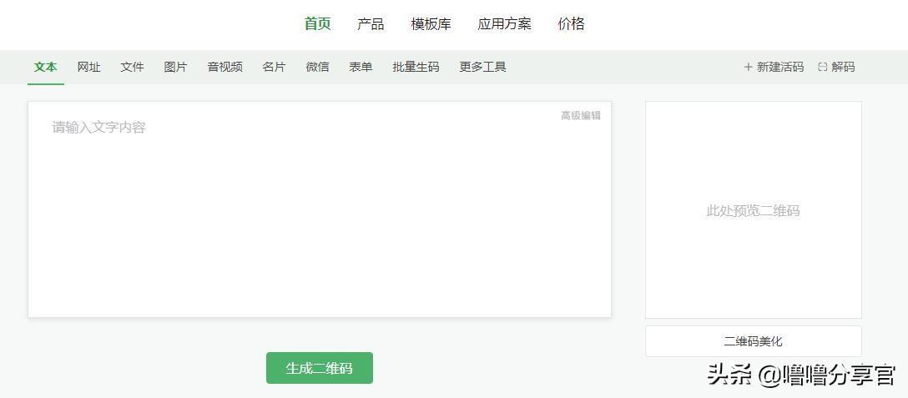
Task: Click the 高级编辑 link
Action: [580, 116]
